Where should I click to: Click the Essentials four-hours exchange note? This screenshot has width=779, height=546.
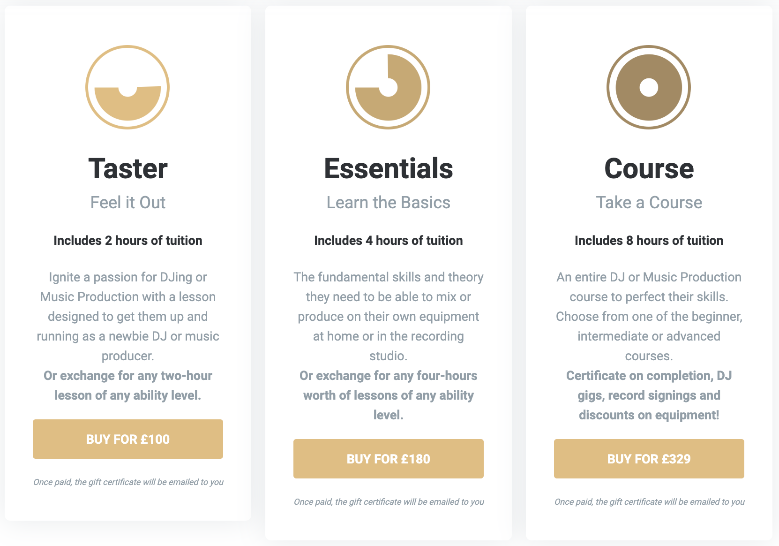click(x=389, y=395)
